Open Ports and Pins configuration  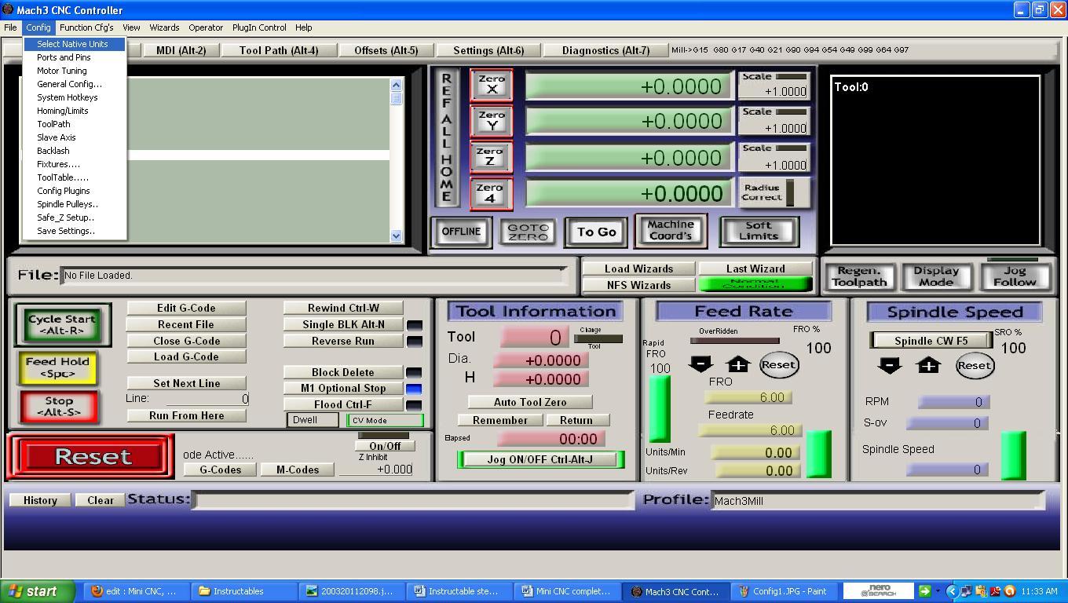(75, 57)
